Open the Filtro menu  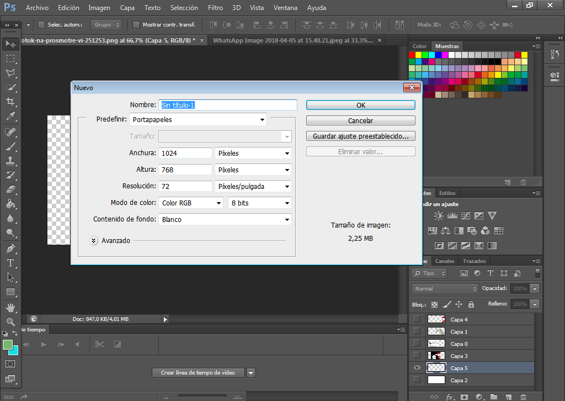(x=216, y=8)
